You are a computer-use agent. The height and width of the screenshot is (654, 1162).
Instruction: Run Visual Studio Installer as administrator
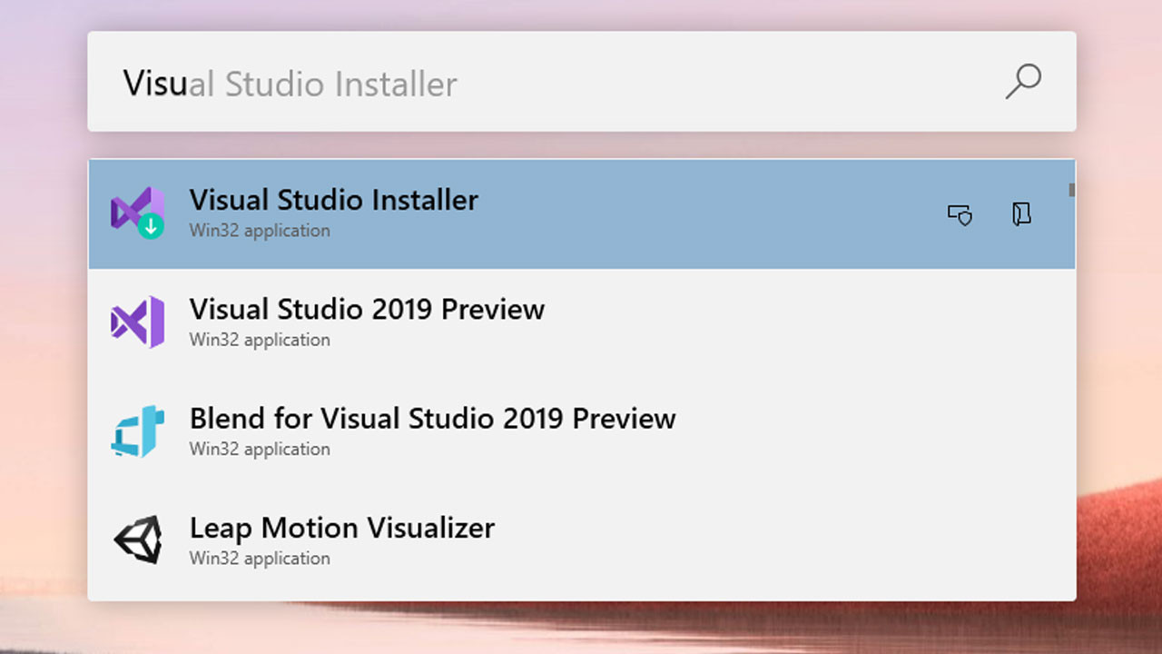[x=960, y=214]
